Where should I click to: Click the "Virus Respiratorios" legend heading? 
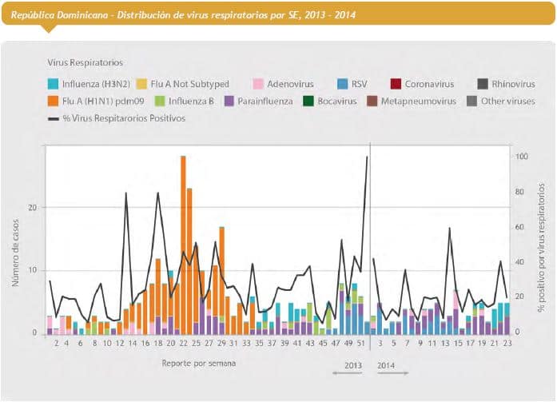pyautogui.click(x=84, y=62)
